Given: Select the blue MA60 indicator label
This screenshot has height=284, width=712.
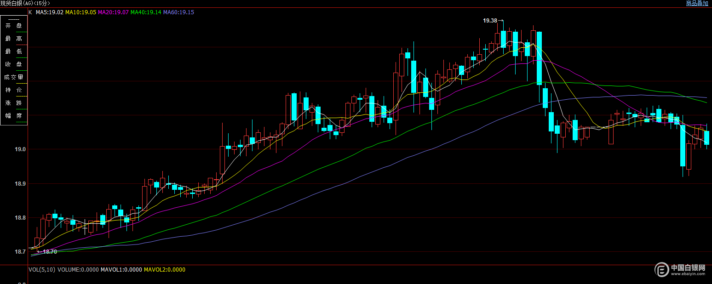Looking at the screenshot, I should (178, 12).
